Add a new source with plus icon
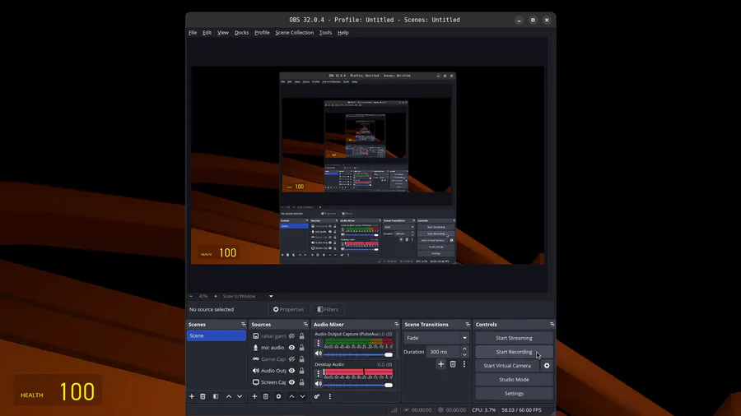 tap(254, 396)
